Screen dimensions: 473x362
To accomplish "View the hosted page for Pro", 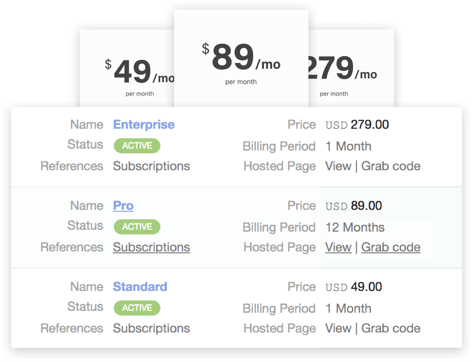I will coord(338,247).
